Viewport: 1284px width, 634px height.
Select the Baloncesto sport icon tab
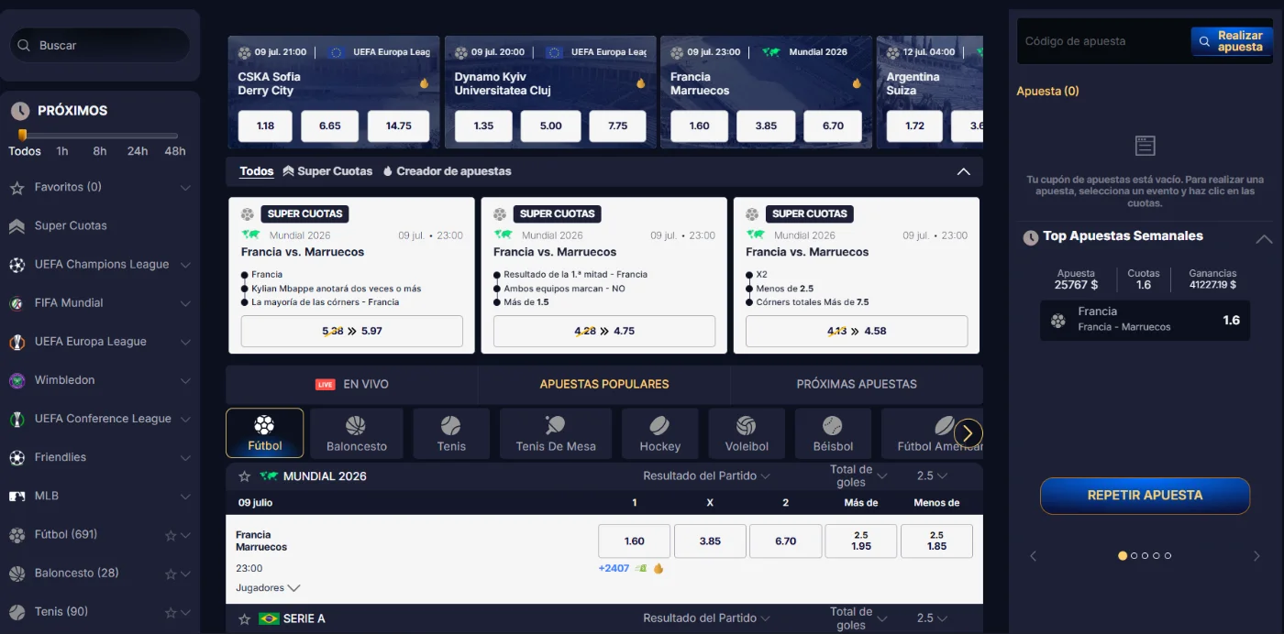[x=357, y=432]
